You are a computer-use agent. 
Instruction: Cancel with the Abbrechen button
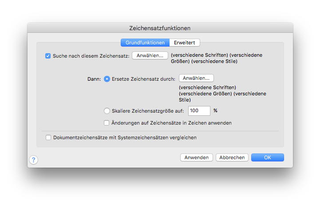[232, 157]
